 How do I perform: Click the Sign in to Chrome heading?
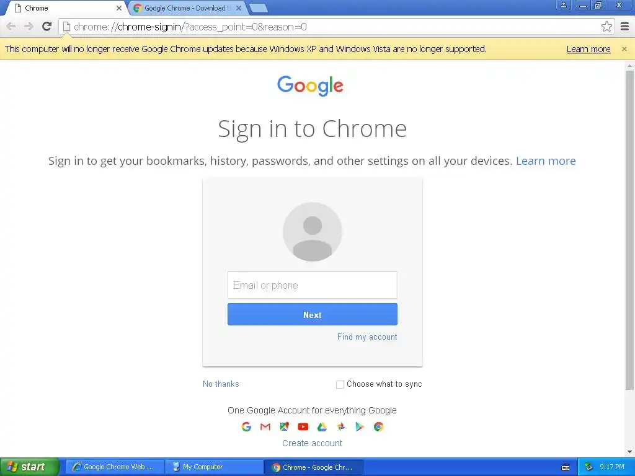tap(313, 129)
